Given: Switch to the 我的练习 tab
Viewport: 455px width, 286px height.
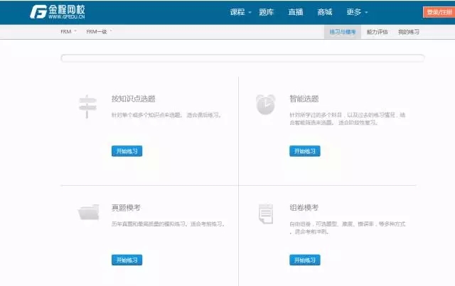Looking at the screenshot, I should (x=409, y=32).
